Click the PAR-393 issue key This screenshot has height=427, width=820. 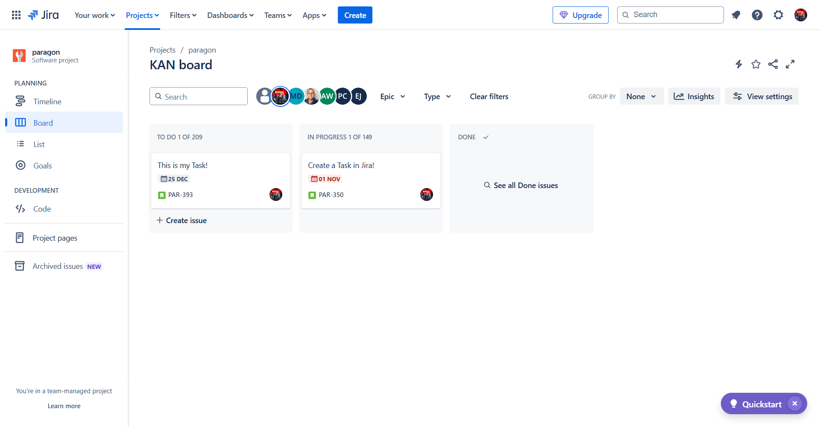click(x=181, y=195)
